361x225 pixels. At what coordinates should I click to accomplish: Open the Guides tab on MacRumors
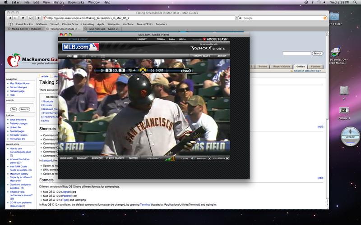click(300, 67)
